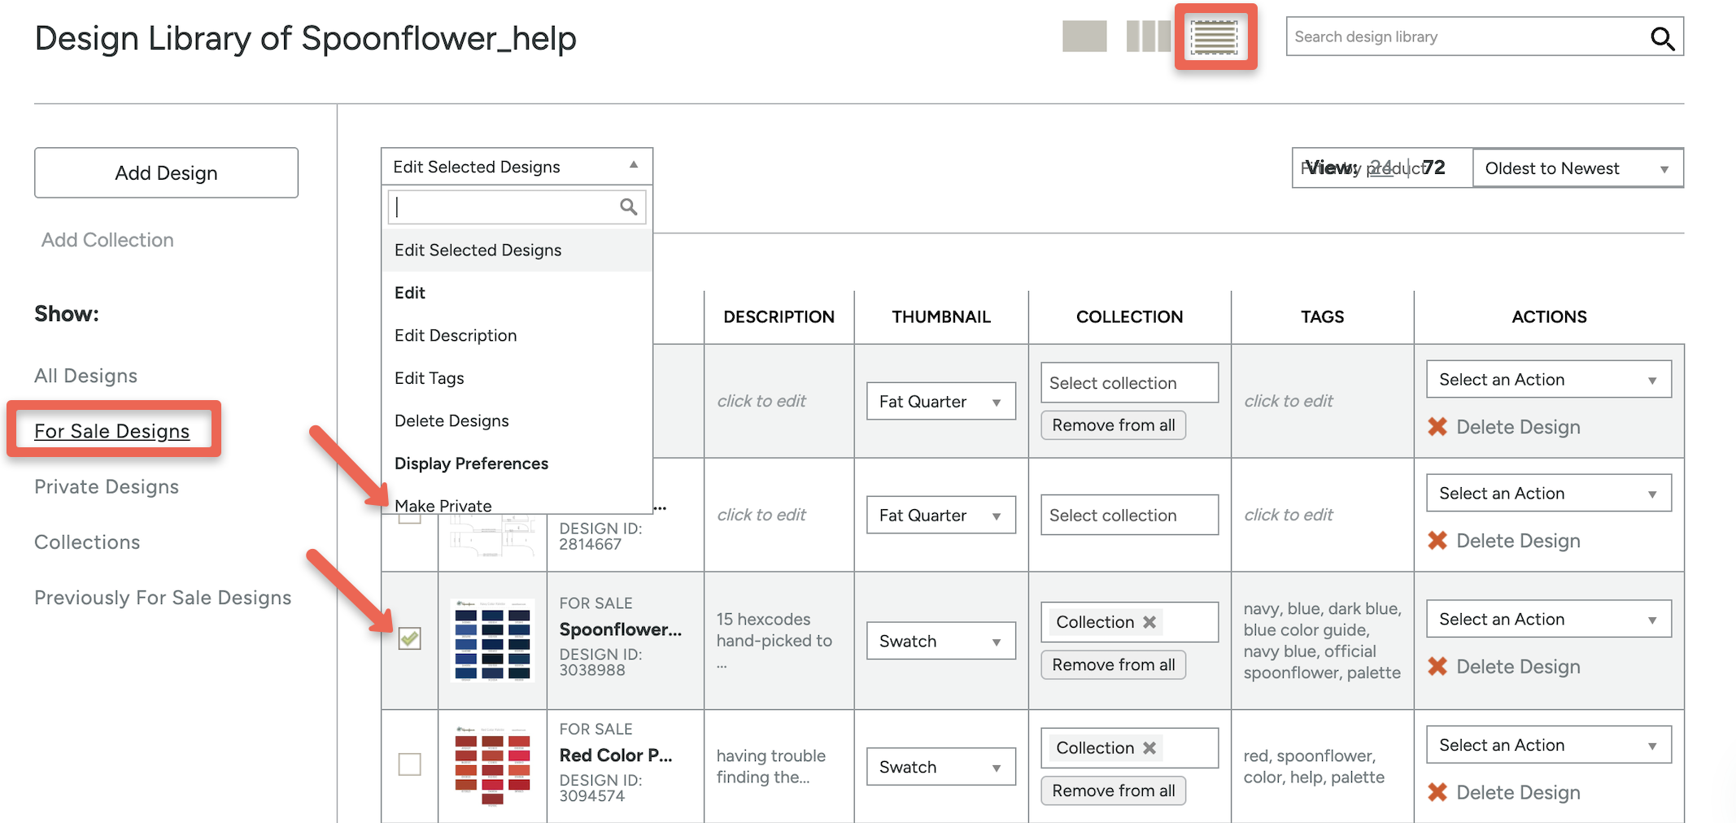Show Private Designs
Image resolution: width=1736 pixels, height=823 pixels.
(107, 486)
